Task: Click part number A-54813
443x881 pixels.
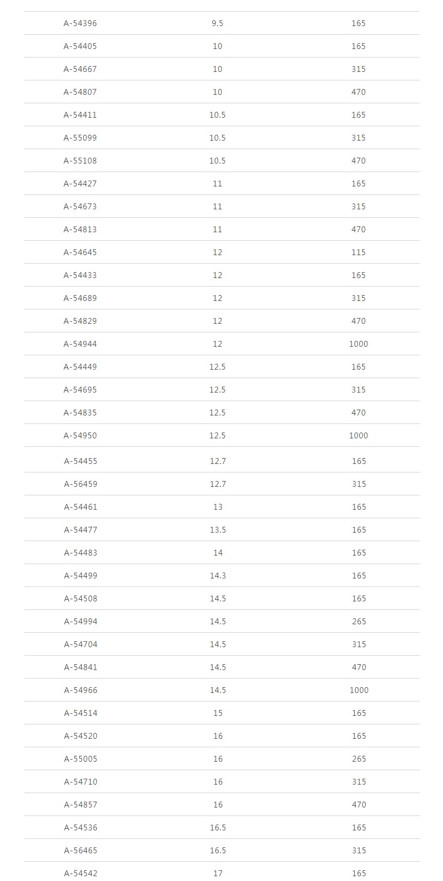Action: click(80, 230)
